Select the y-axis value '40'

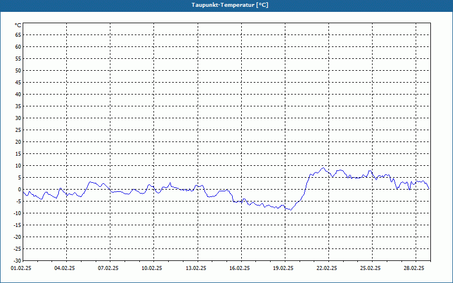click(x=18, y=95)
